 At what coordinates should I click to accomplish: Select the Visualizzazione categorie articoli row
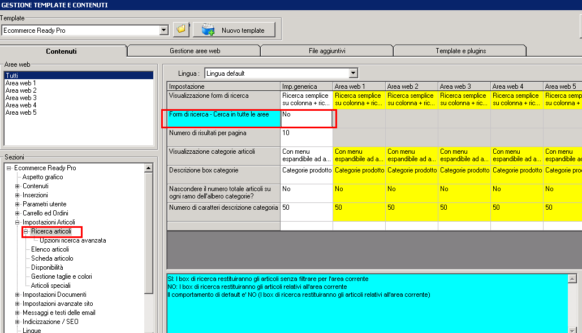pos(224,155)
